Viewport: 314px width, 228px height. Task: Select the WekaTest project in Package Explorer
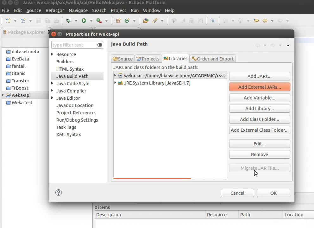click(x=19, y=103)
